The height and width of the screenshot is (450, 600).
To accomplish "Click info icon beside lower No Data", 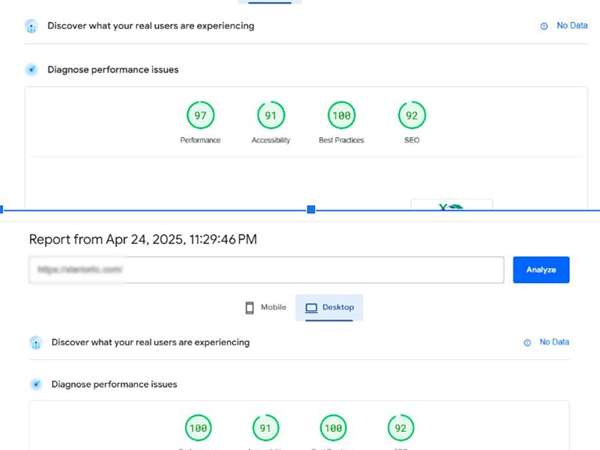I will tap(527, 343).
